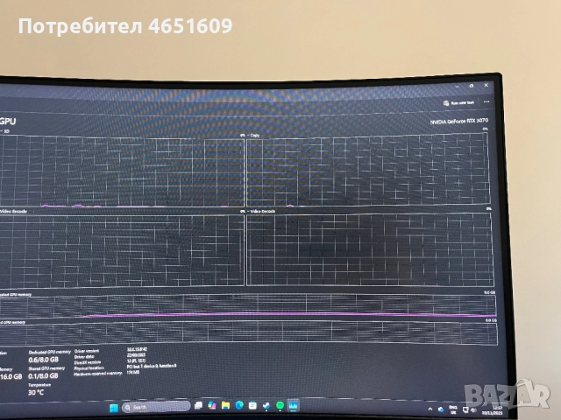Viewport: 561px width, 420px height.
Task: Click the Driver date label
Action: pyautogui.click(x=84, y=357)
